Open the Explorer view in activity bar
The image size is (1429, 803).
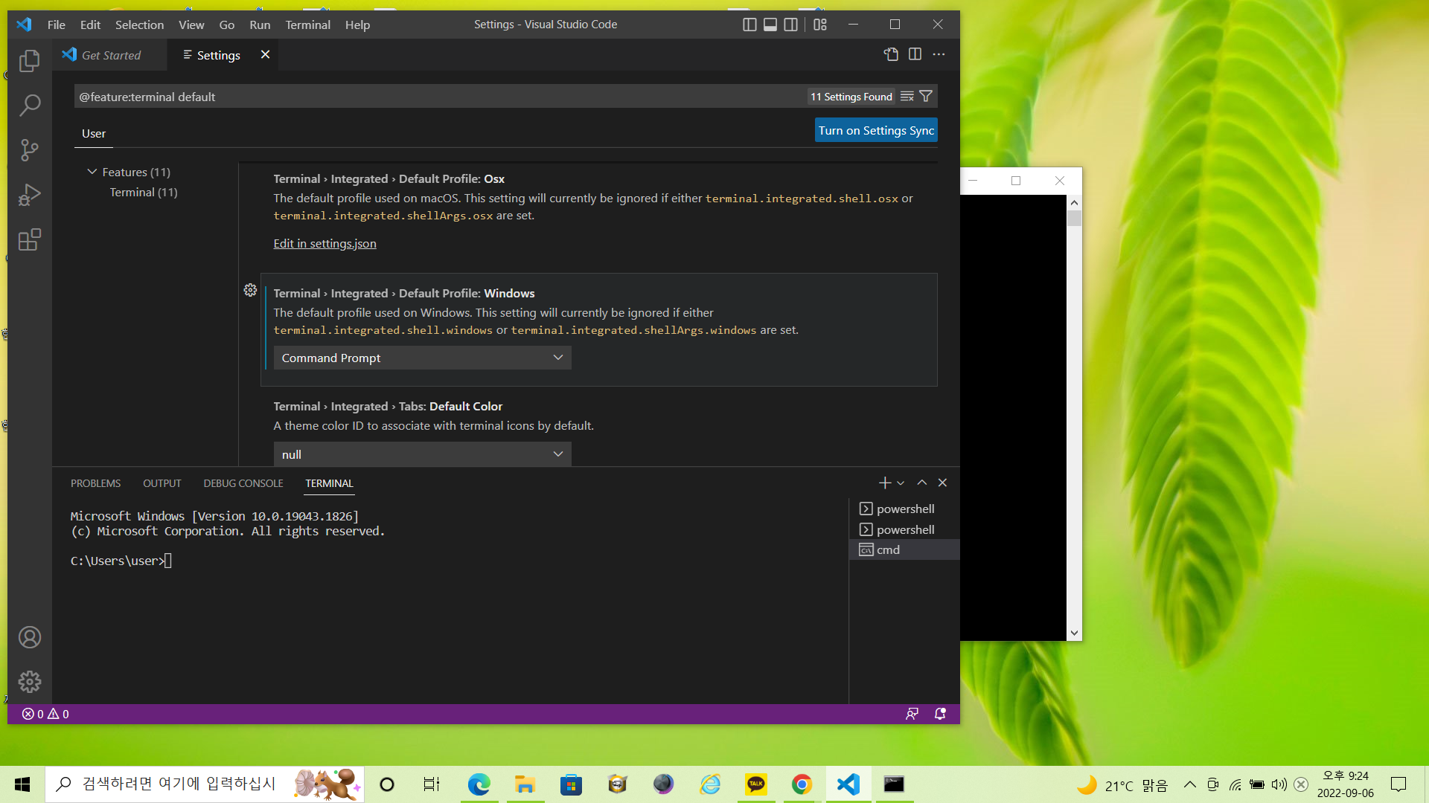pos(30,61)
